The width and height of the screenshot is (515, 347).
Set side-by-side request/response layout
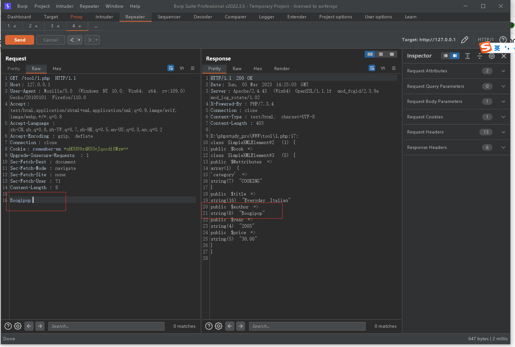(x=370, y=54)
